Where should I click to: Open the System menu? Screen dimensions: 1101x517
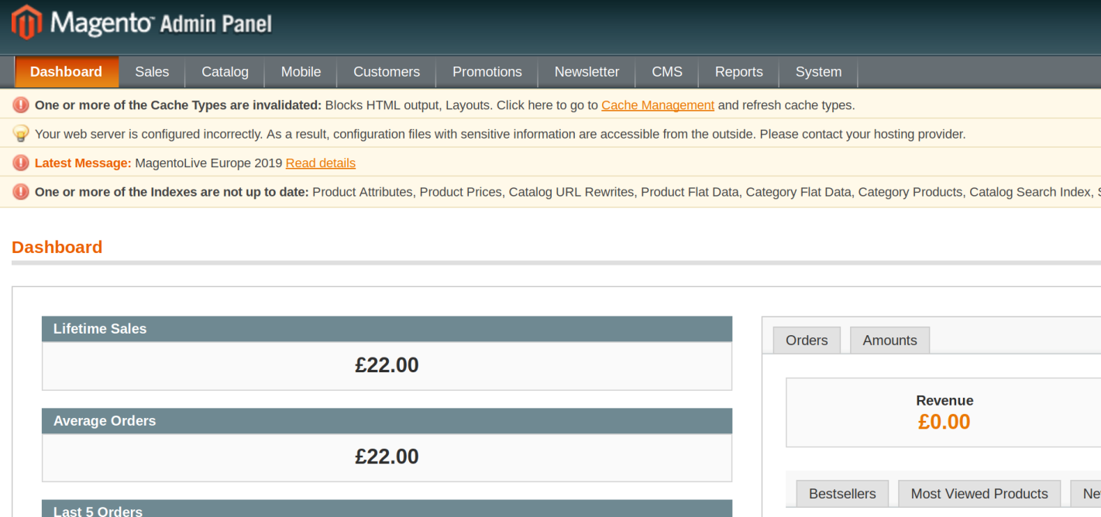pyautogui.click(x=818, y=72)
